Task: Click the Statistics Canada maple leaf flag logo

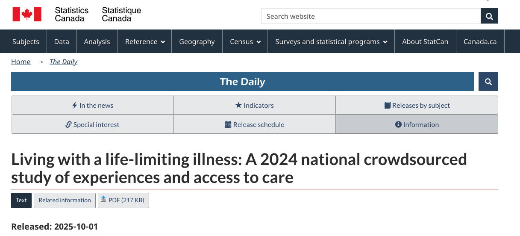Action: (x=27, y=14)
